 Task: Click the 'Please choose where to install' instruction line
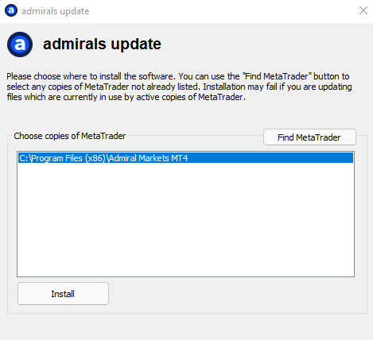click(178, 76)
